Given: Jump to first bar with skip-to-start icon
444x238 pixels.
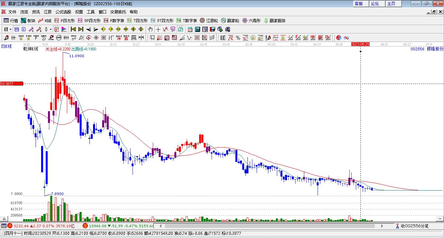Looking at the screenshot, I should pyautogui.click(x=73, y=29).
